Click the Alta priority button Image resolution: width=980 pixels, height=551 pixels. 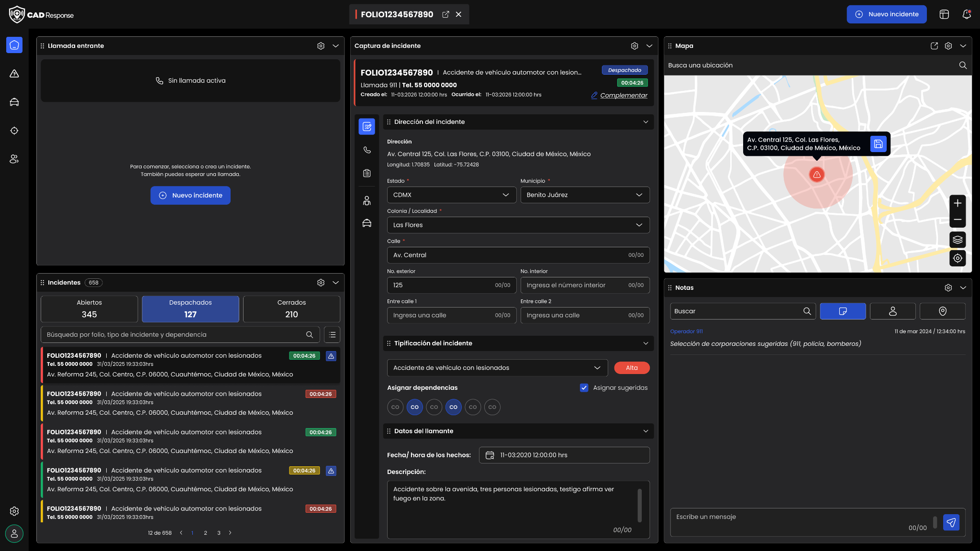[632, 368]
